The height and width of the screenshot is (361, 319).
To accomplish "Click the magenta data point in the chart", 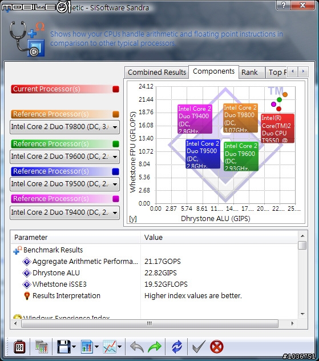I will (x=273, y=105).
